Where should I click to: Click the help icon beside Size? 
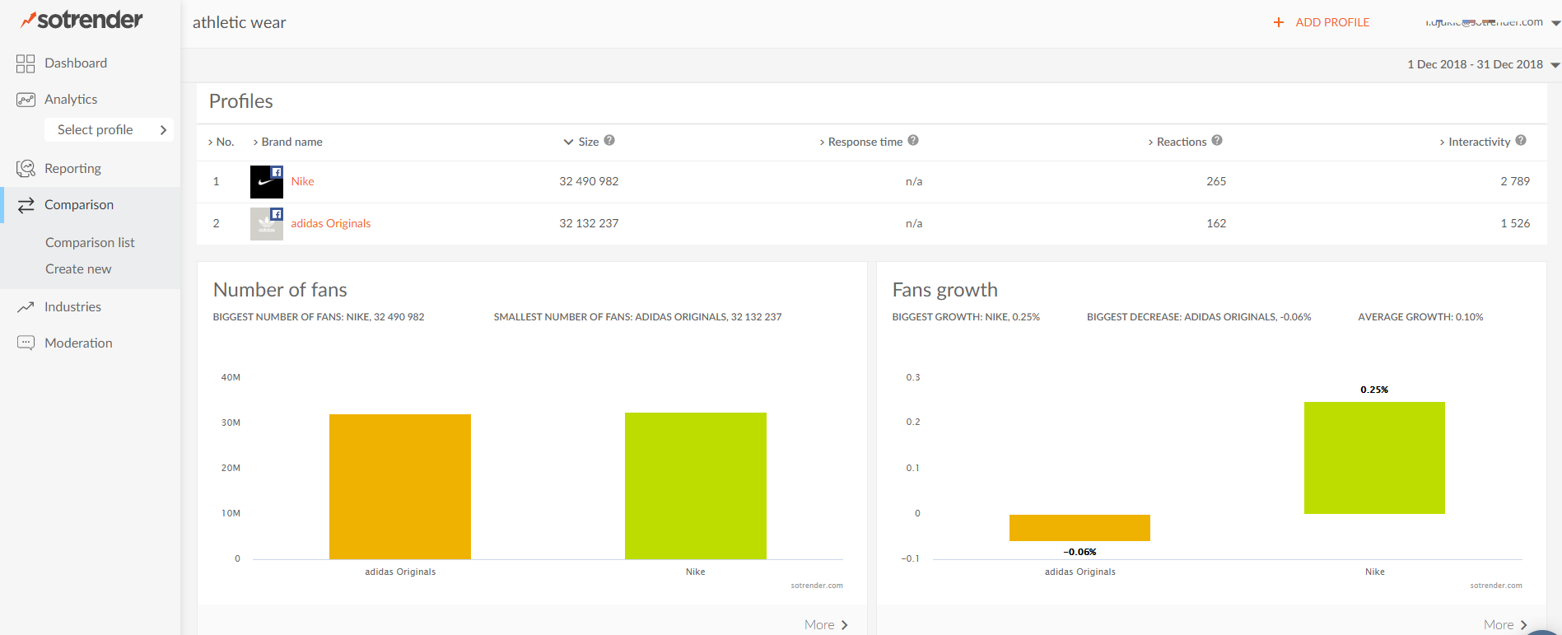tap(609, 141)
